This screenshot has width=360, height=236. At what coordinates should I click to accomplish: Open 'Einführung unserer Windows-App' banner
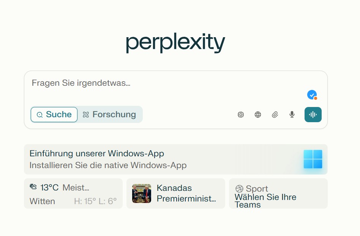(176, 159)
